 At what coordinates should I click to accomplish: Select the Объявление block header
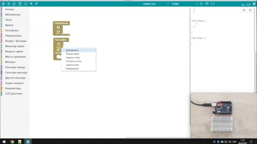61,23
